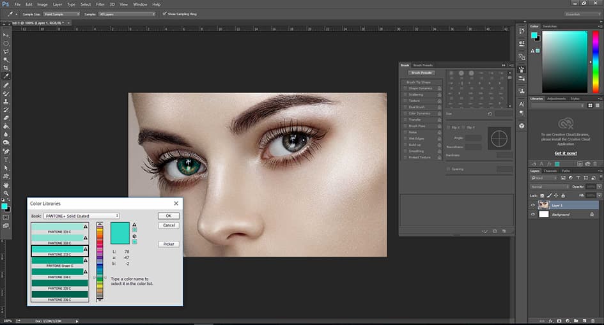Switch to the Channels tab
This screenshot has width=604, height=325.
(x=551, y=171)
